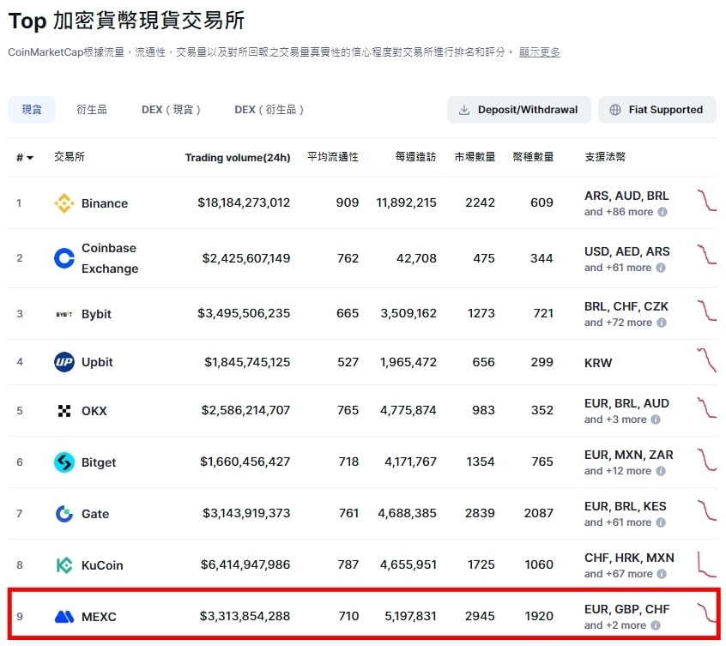Click the globe icon in Fiat Supported button
The image size is (726, 646).
tap(615, 110)
